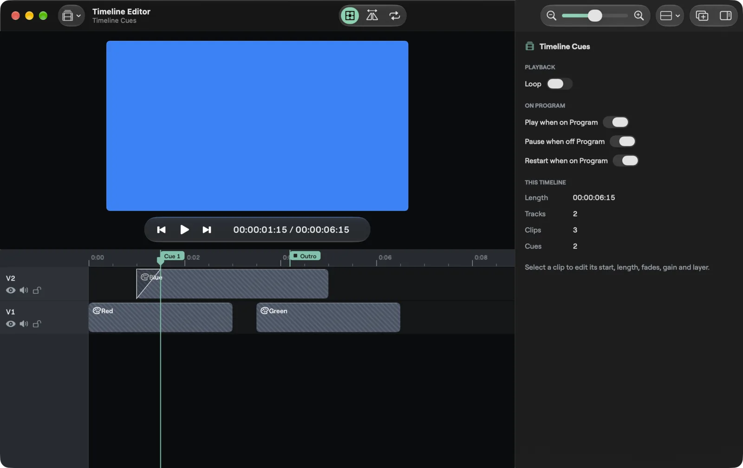Click the Timeline Editor window title

pos(121,12)
